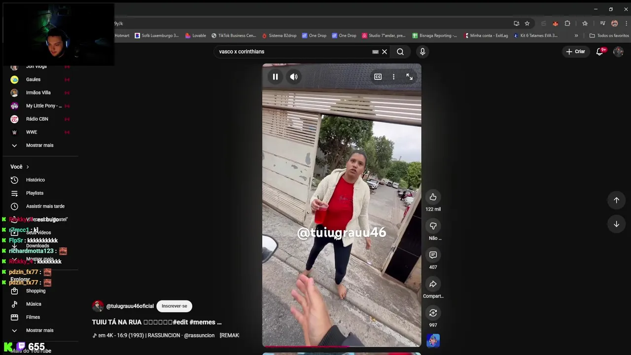Click the cast/install icon in address bar
Screen dimensions: 631x355
[516, 23]
